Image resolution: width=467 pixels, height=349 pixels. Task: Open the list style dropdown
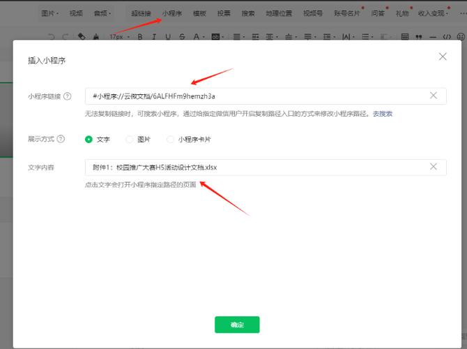(367, 37)
